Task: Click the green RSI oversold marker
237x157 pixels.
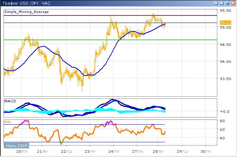Action: click(x=61, y=143)
